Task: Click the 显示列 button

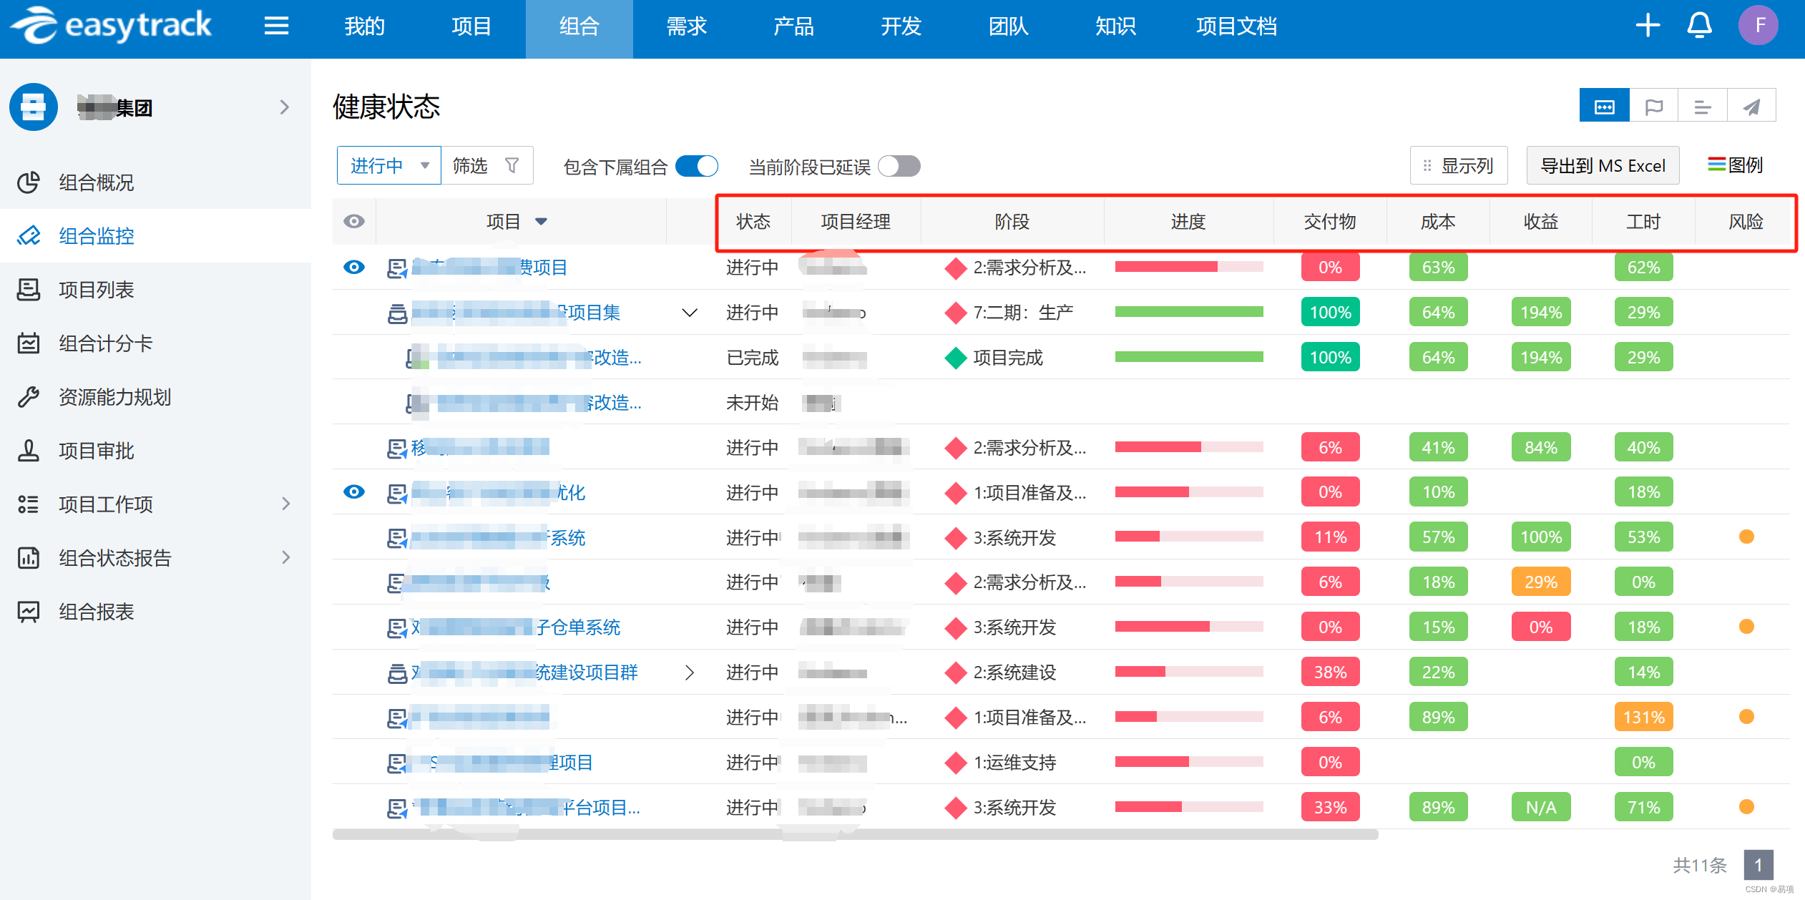Action: 1458,166
